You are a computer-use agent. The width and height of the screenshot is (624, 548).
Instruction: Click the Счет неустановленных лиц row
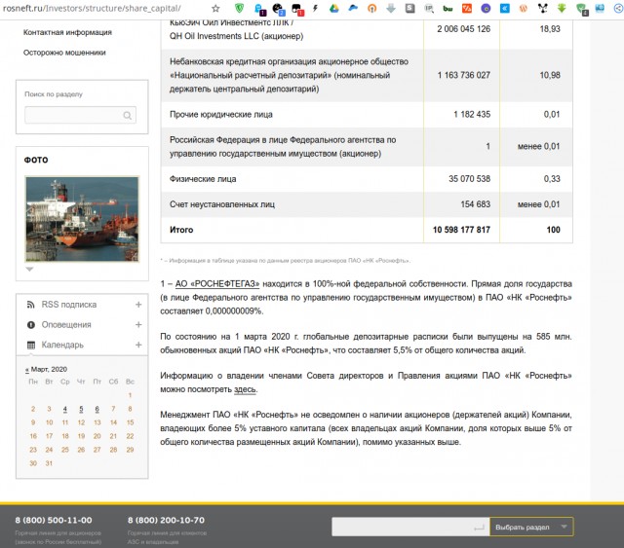[367, 204]
